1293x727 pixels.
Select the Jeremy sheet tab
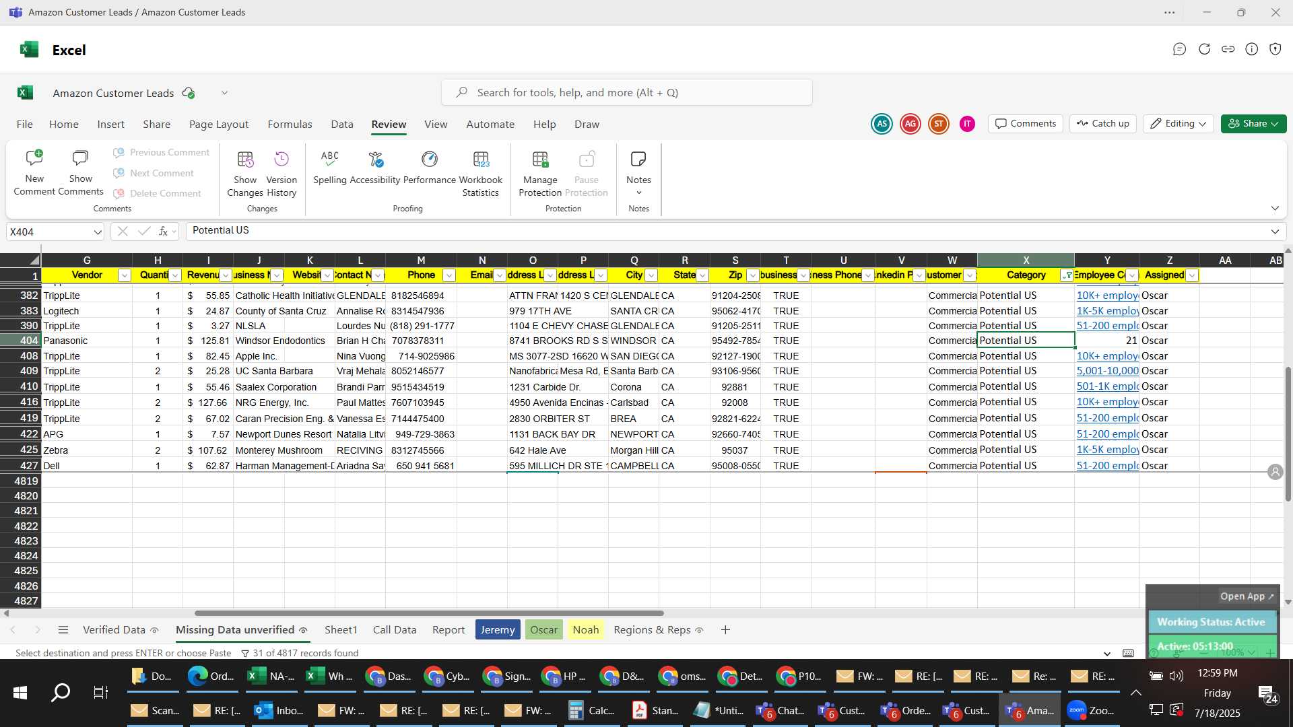pos(498,630)
